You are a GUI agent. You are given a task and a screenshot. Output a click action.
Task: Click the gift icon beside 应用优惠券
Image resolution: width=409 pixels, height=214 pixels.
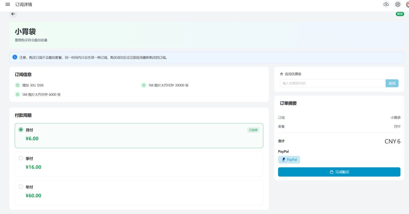point(282,74)
